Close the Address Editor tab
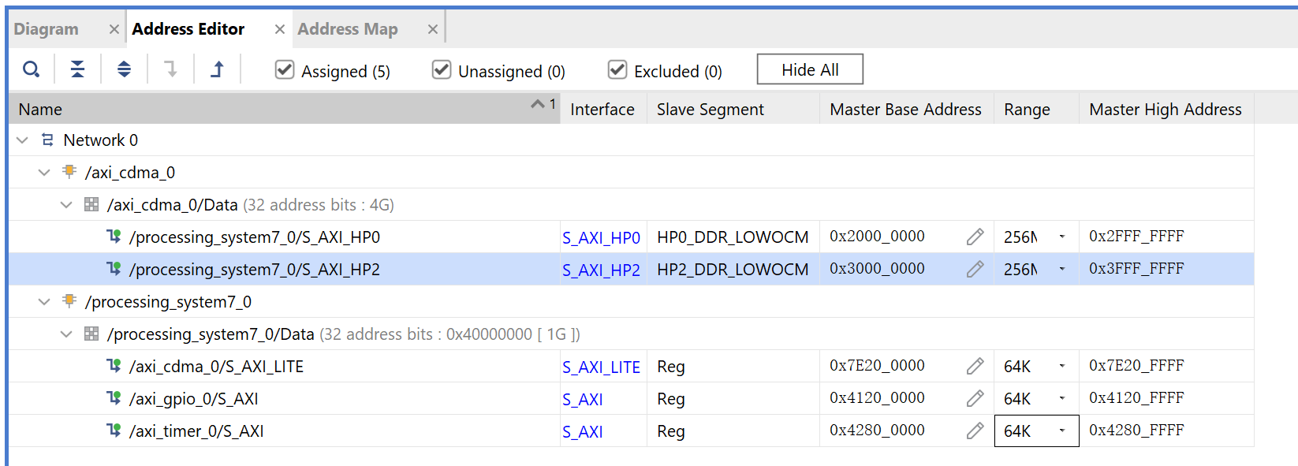This screenshot has width=1298, height=466. (280, 29)
